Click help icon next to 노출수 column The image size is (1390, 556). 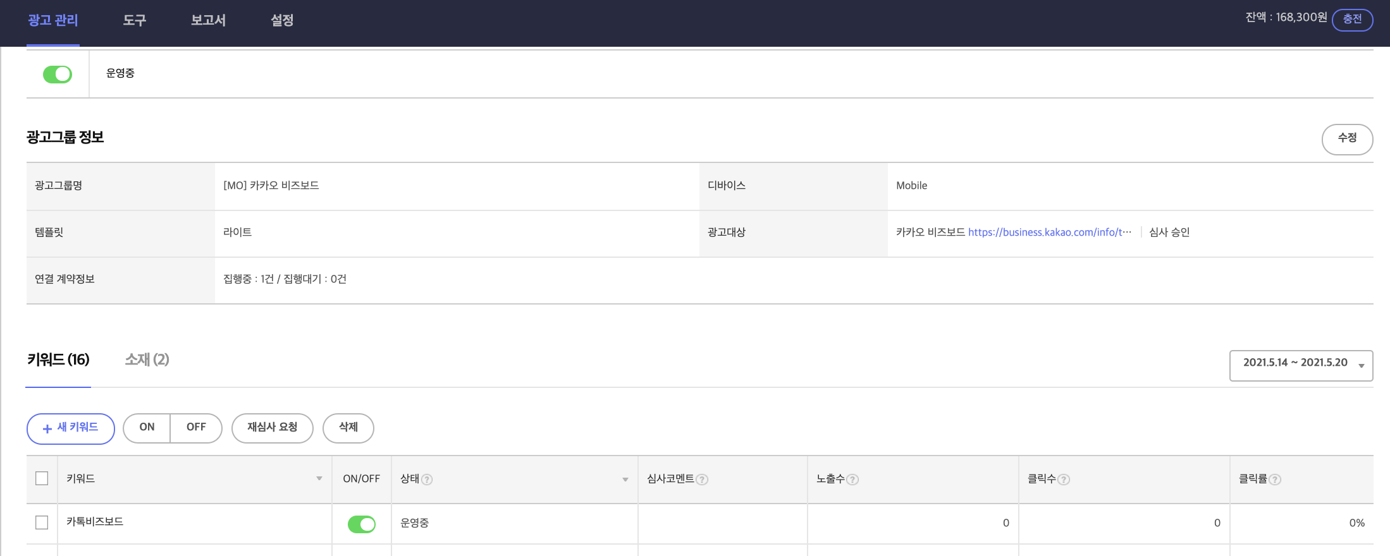coord(852,480)
